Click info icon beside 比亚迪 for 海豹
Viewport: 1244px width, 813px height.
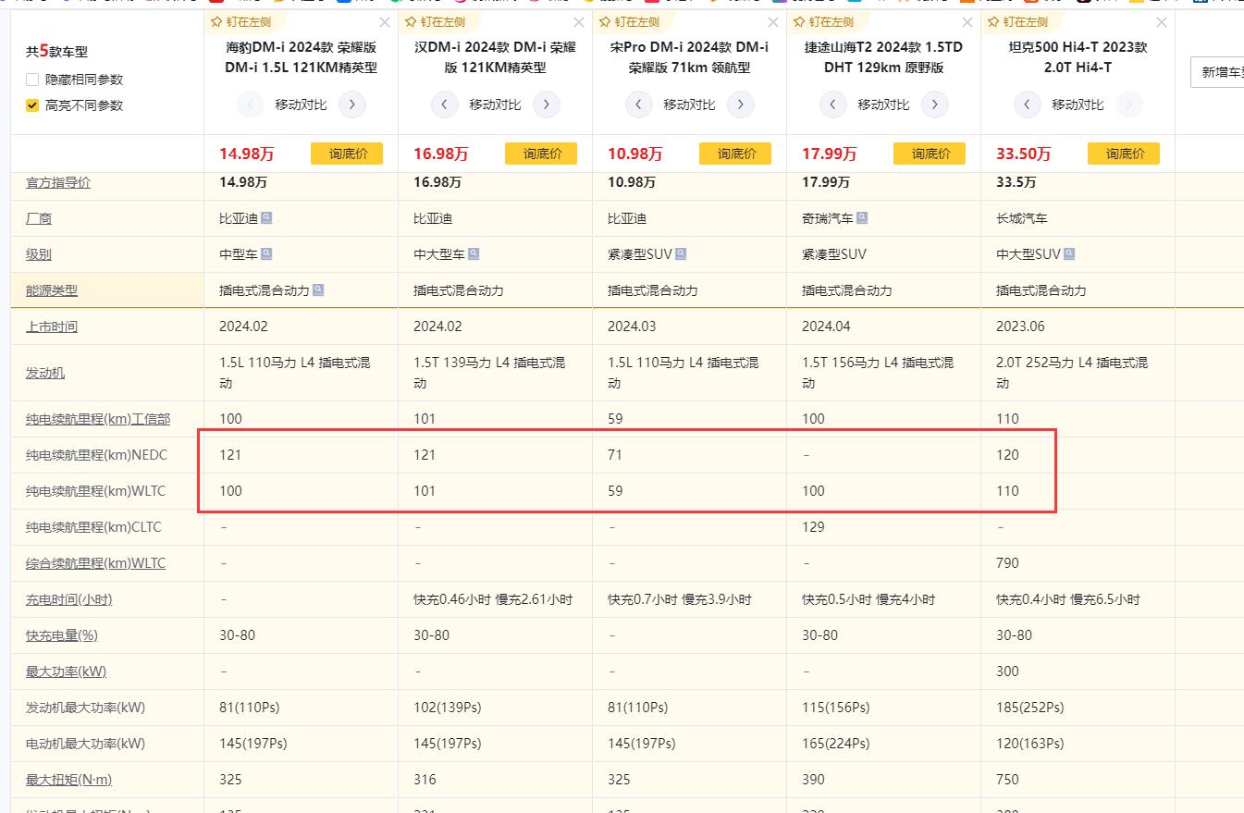point(266,218)
